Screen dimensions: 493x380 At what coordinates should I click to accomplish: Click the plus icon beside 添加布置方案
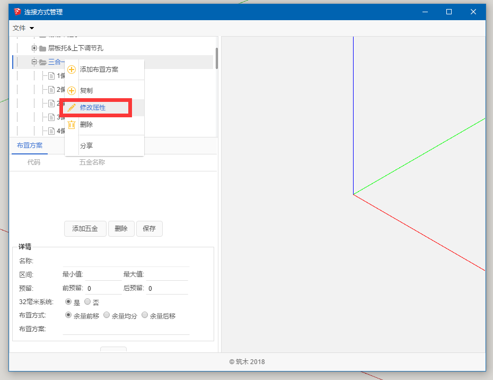pyautogui.click(x=72, y=70)
